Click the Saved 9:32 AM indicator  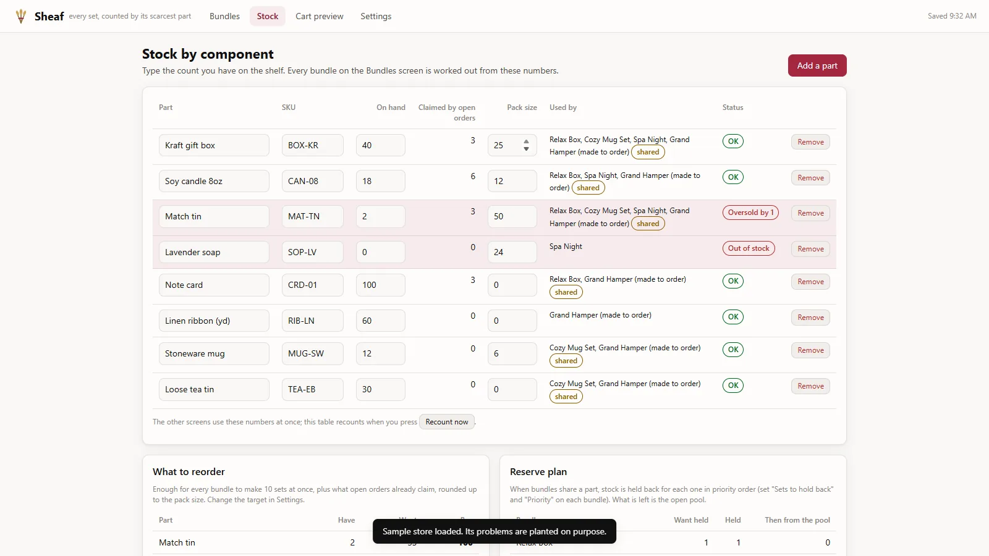coord(952,16)
